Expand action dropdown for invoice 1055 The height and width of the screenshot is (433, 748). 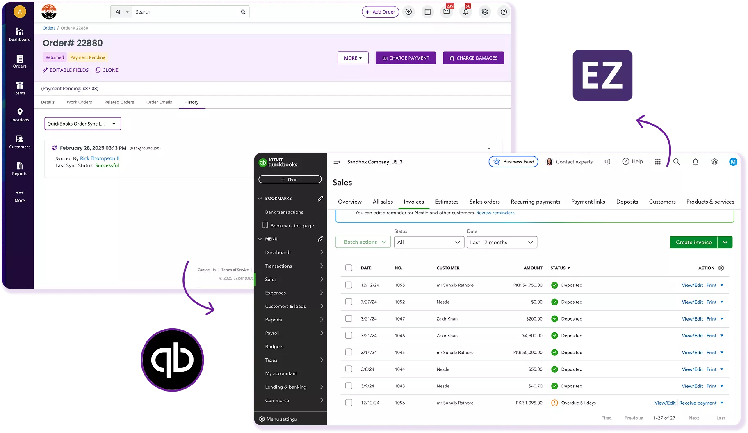(x=722, y=285)
